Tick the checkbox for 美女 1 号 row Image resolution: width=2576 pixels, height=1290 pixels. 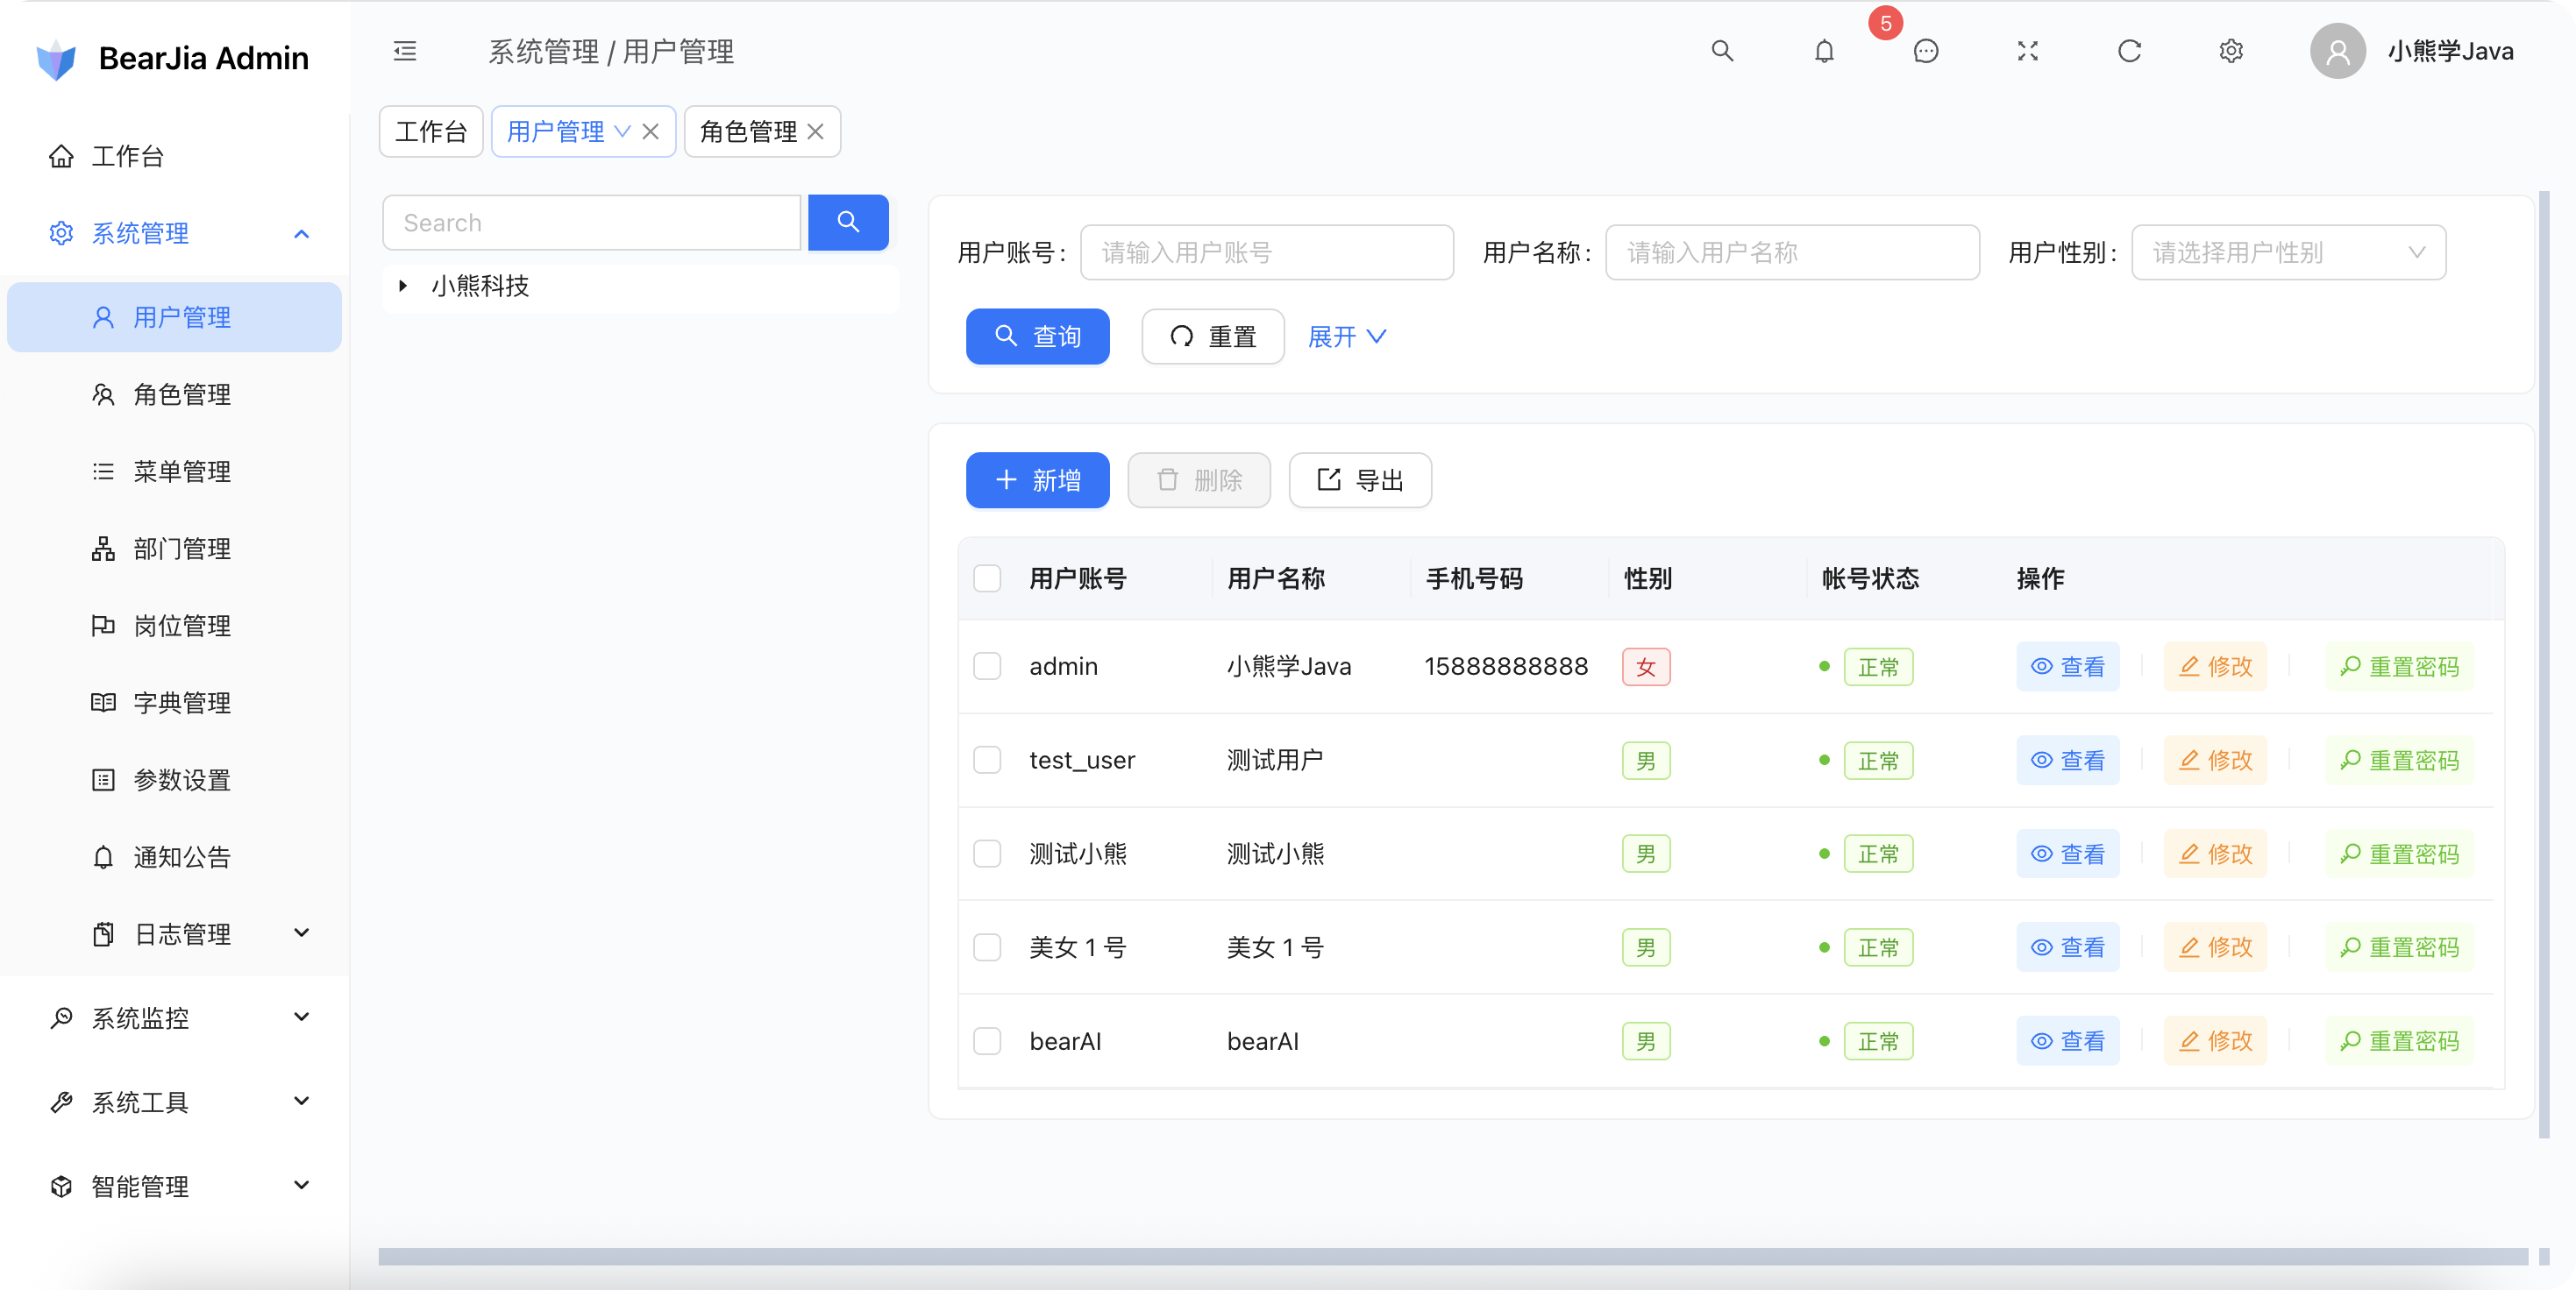pos(987,947)
